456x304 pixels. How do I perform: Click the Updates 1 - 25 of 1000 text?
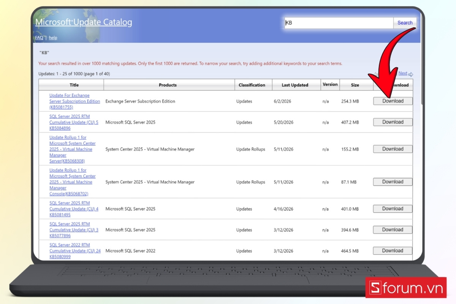tap(74, 74)
